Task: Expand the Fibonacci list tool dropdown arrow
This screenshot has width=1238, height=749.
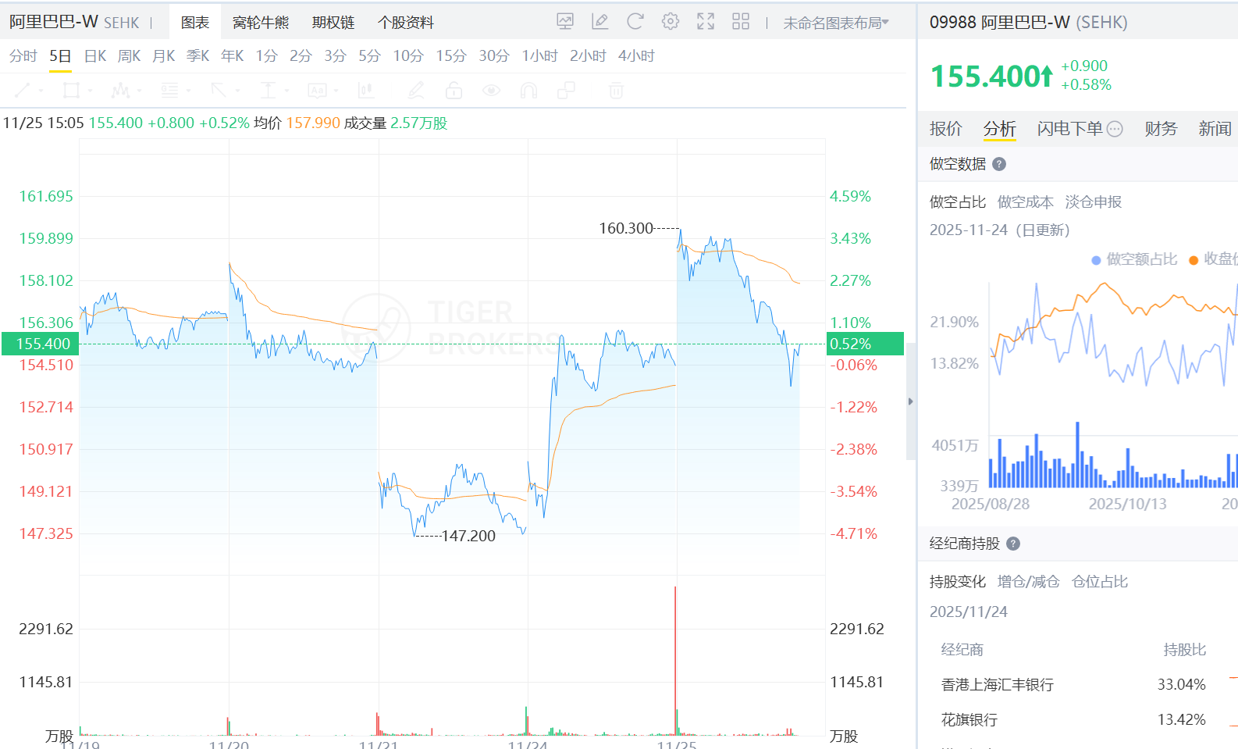Action: [188, 91]
